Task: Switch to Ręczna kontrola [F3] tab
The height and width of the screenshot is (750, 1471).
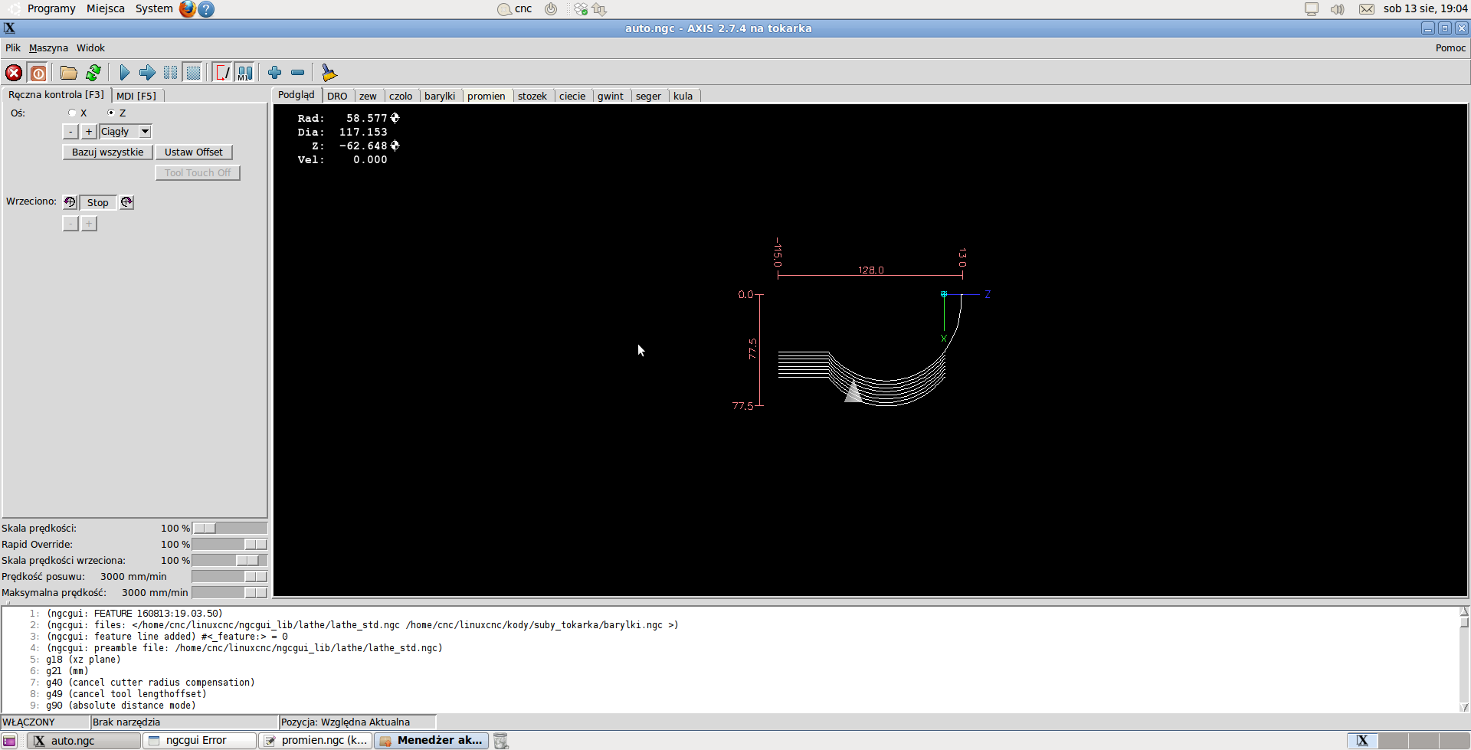Action: click(57, 95)
